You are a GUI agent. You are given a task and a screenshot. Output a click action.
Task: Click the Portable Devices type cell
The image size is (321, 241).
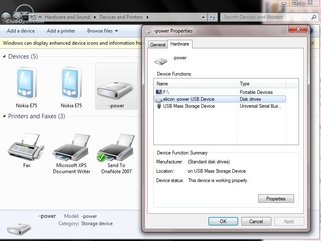coord(256,92)
